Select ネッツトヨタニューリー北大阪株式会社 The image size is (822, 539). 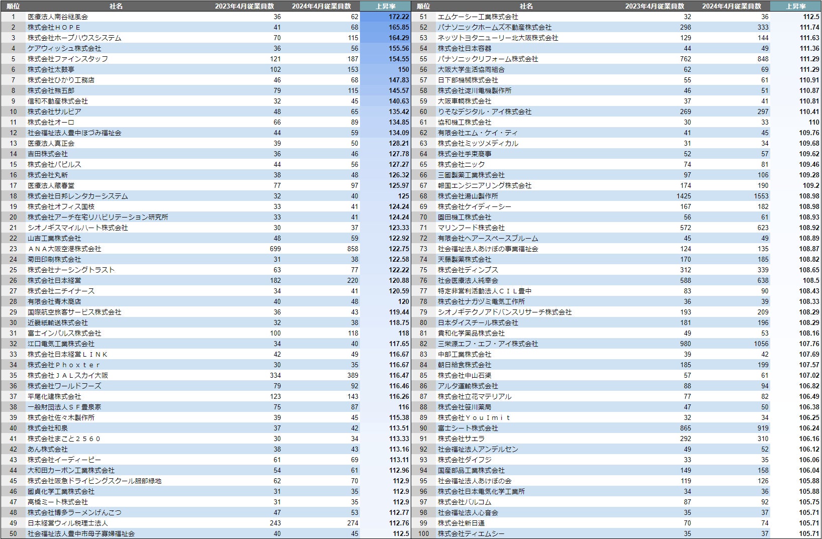[498, 38]
